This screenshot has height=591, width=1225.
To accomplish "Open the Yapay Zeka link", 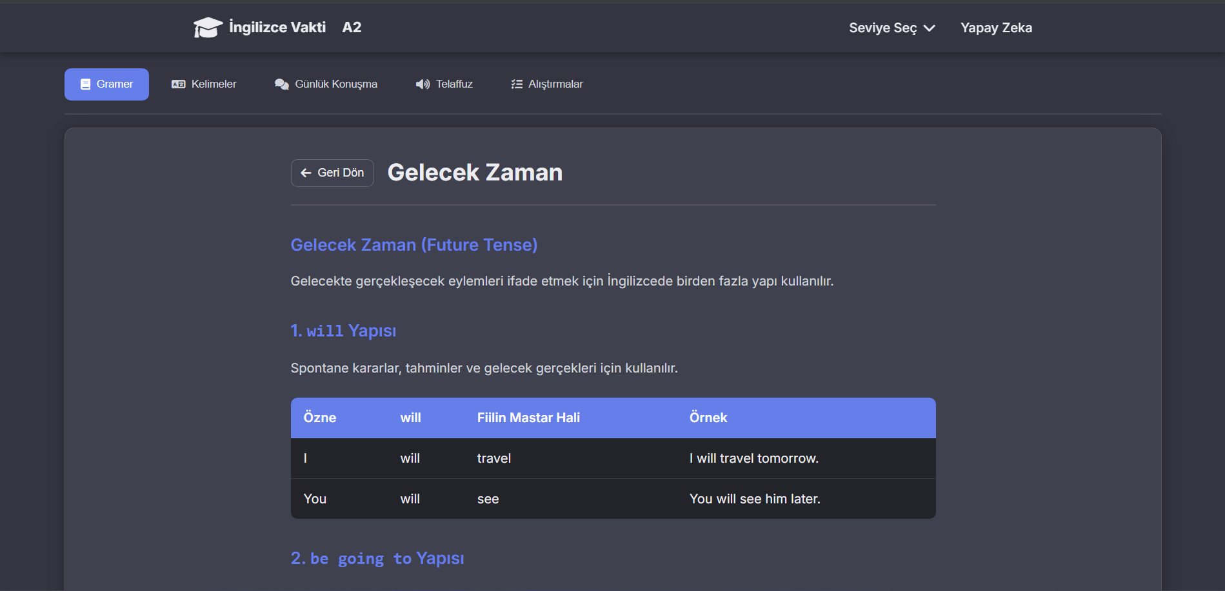I will [995, 28].
